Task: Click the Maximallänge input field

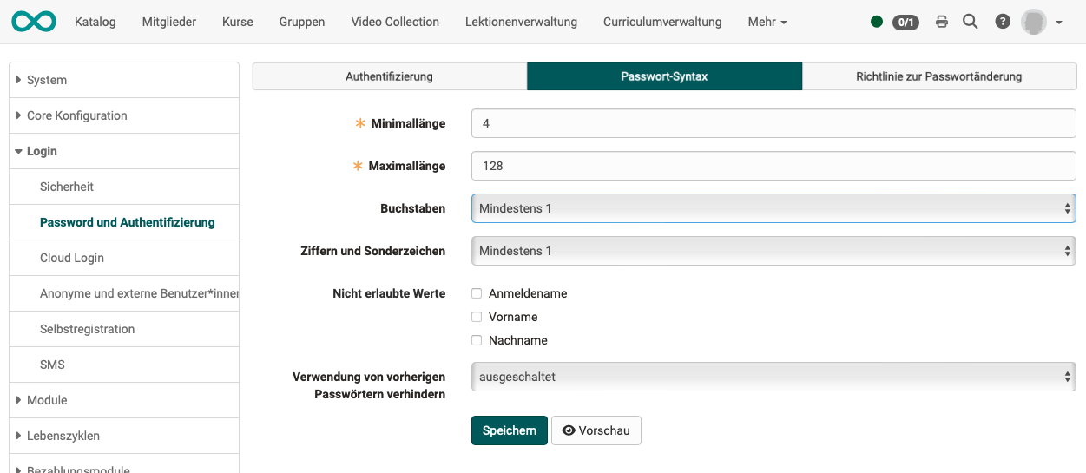Action: coord(773,165)
